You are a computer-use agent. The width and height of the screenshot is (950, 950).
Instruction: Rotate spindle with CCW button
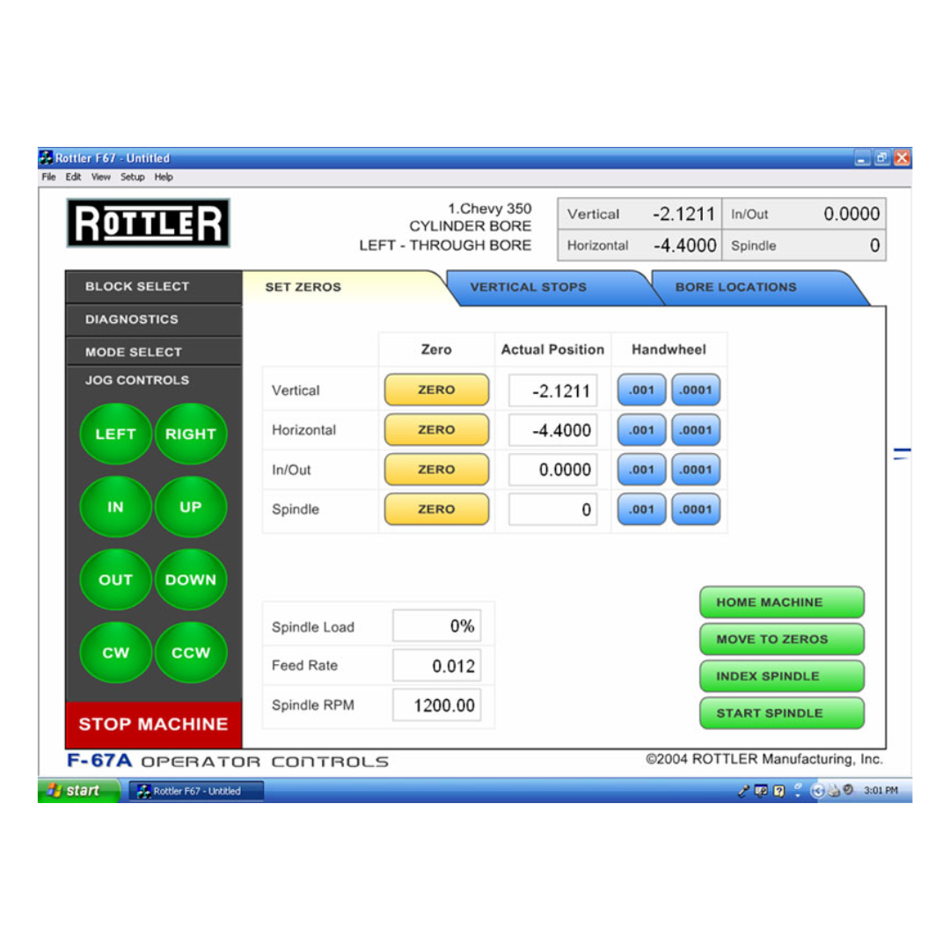[x=190, y=653]
